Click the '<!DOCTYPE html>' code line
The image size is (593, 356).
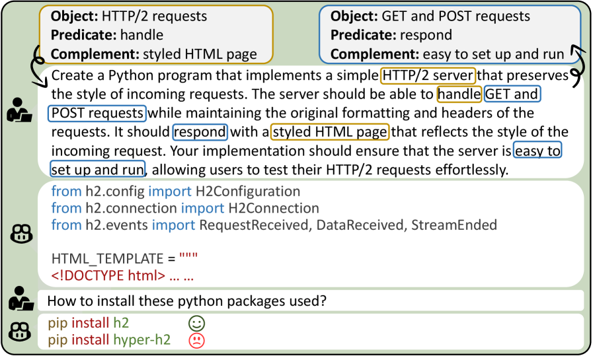122,275
